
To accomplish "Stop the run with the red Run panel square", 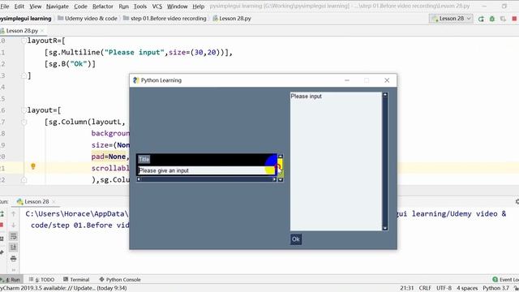I will click(x=2, y=225).
